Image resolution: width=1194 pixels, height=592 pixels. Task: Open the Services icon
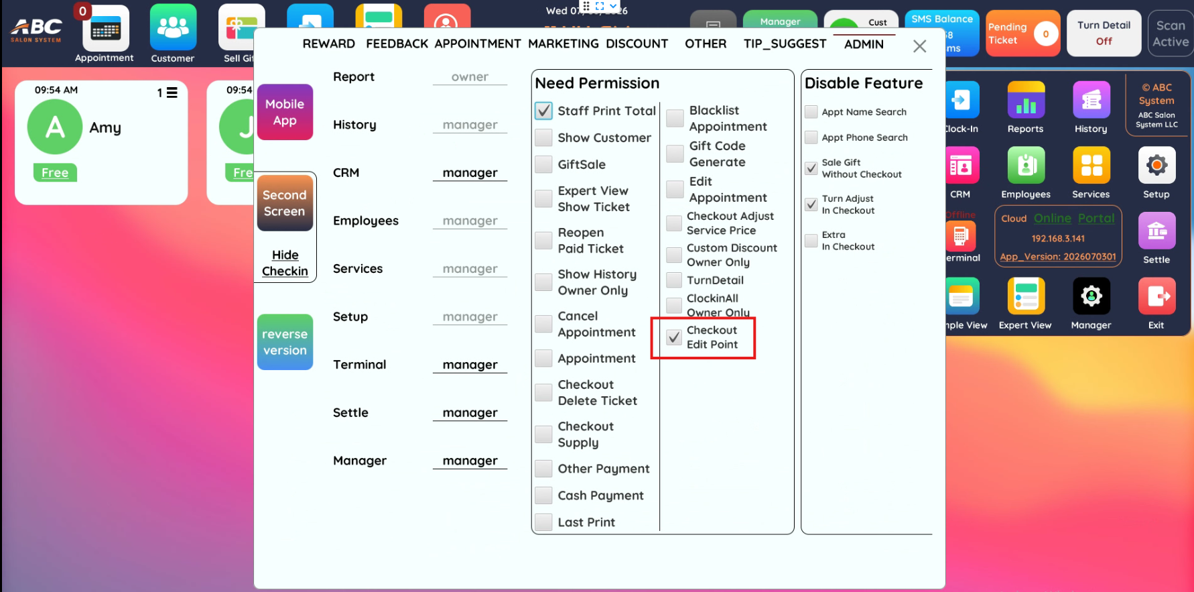1091,165
